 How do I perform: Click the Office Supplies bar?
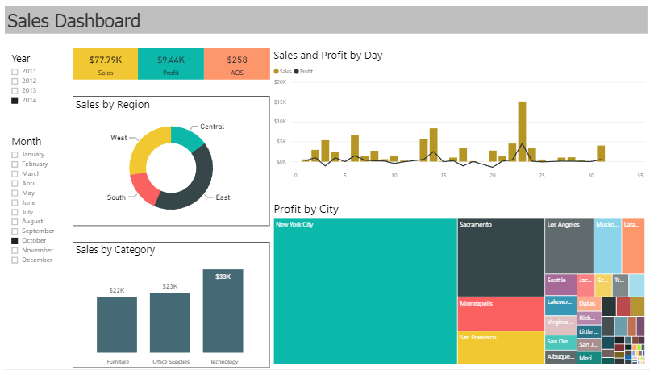170,322
